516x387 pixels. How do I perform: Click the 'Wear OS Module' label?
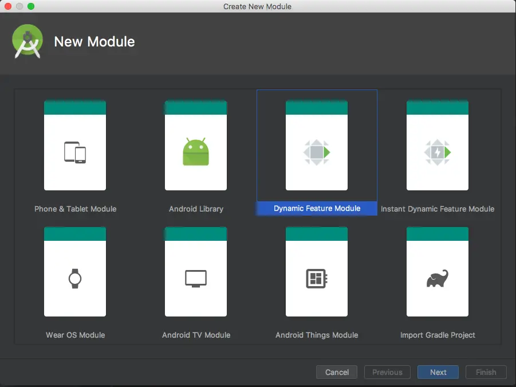pyautogui.click(x=76, y=335)
